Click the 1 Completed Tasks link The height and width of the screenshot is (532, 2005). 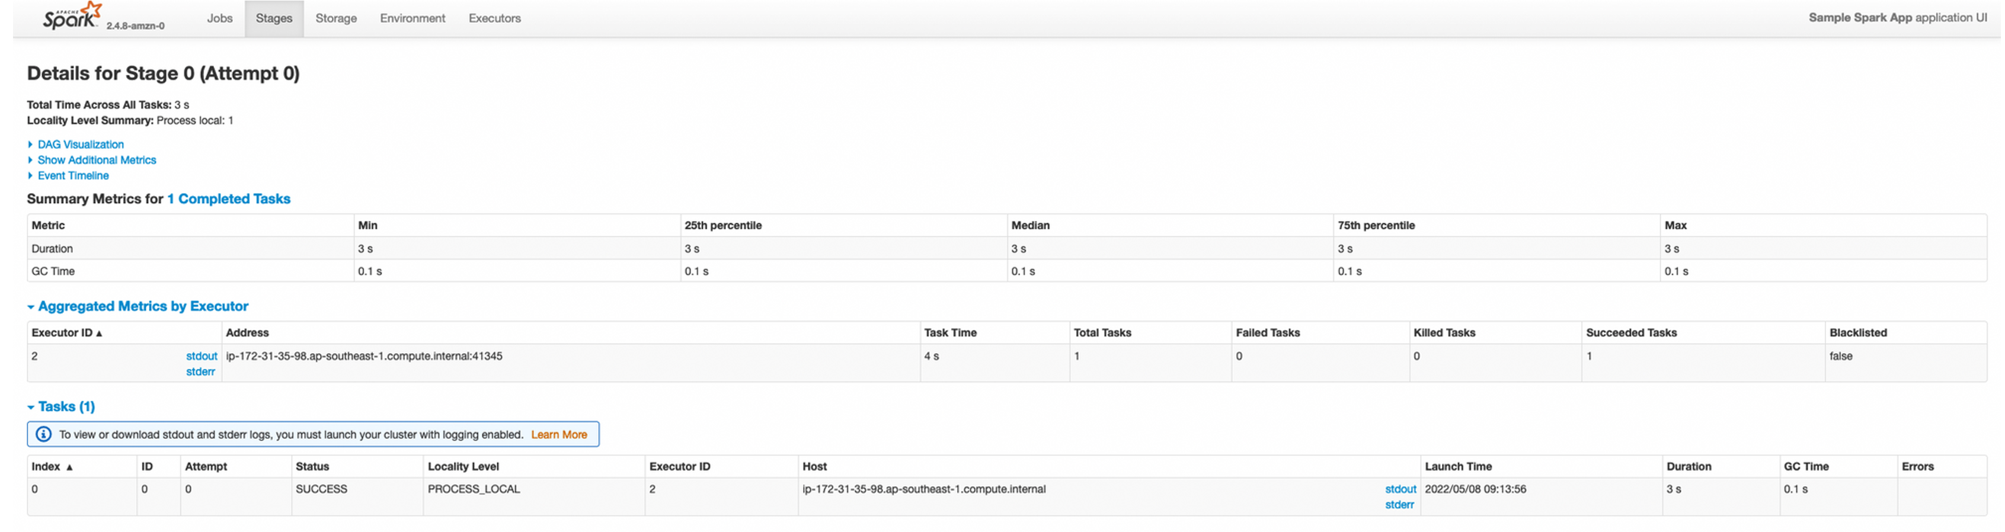point(229,199)
